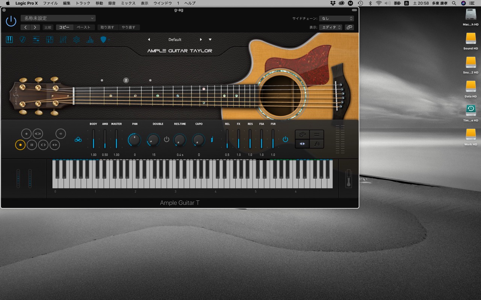Click the 取り消す undo button
This screenshot has height=300, width=481.
pos(107,27)
